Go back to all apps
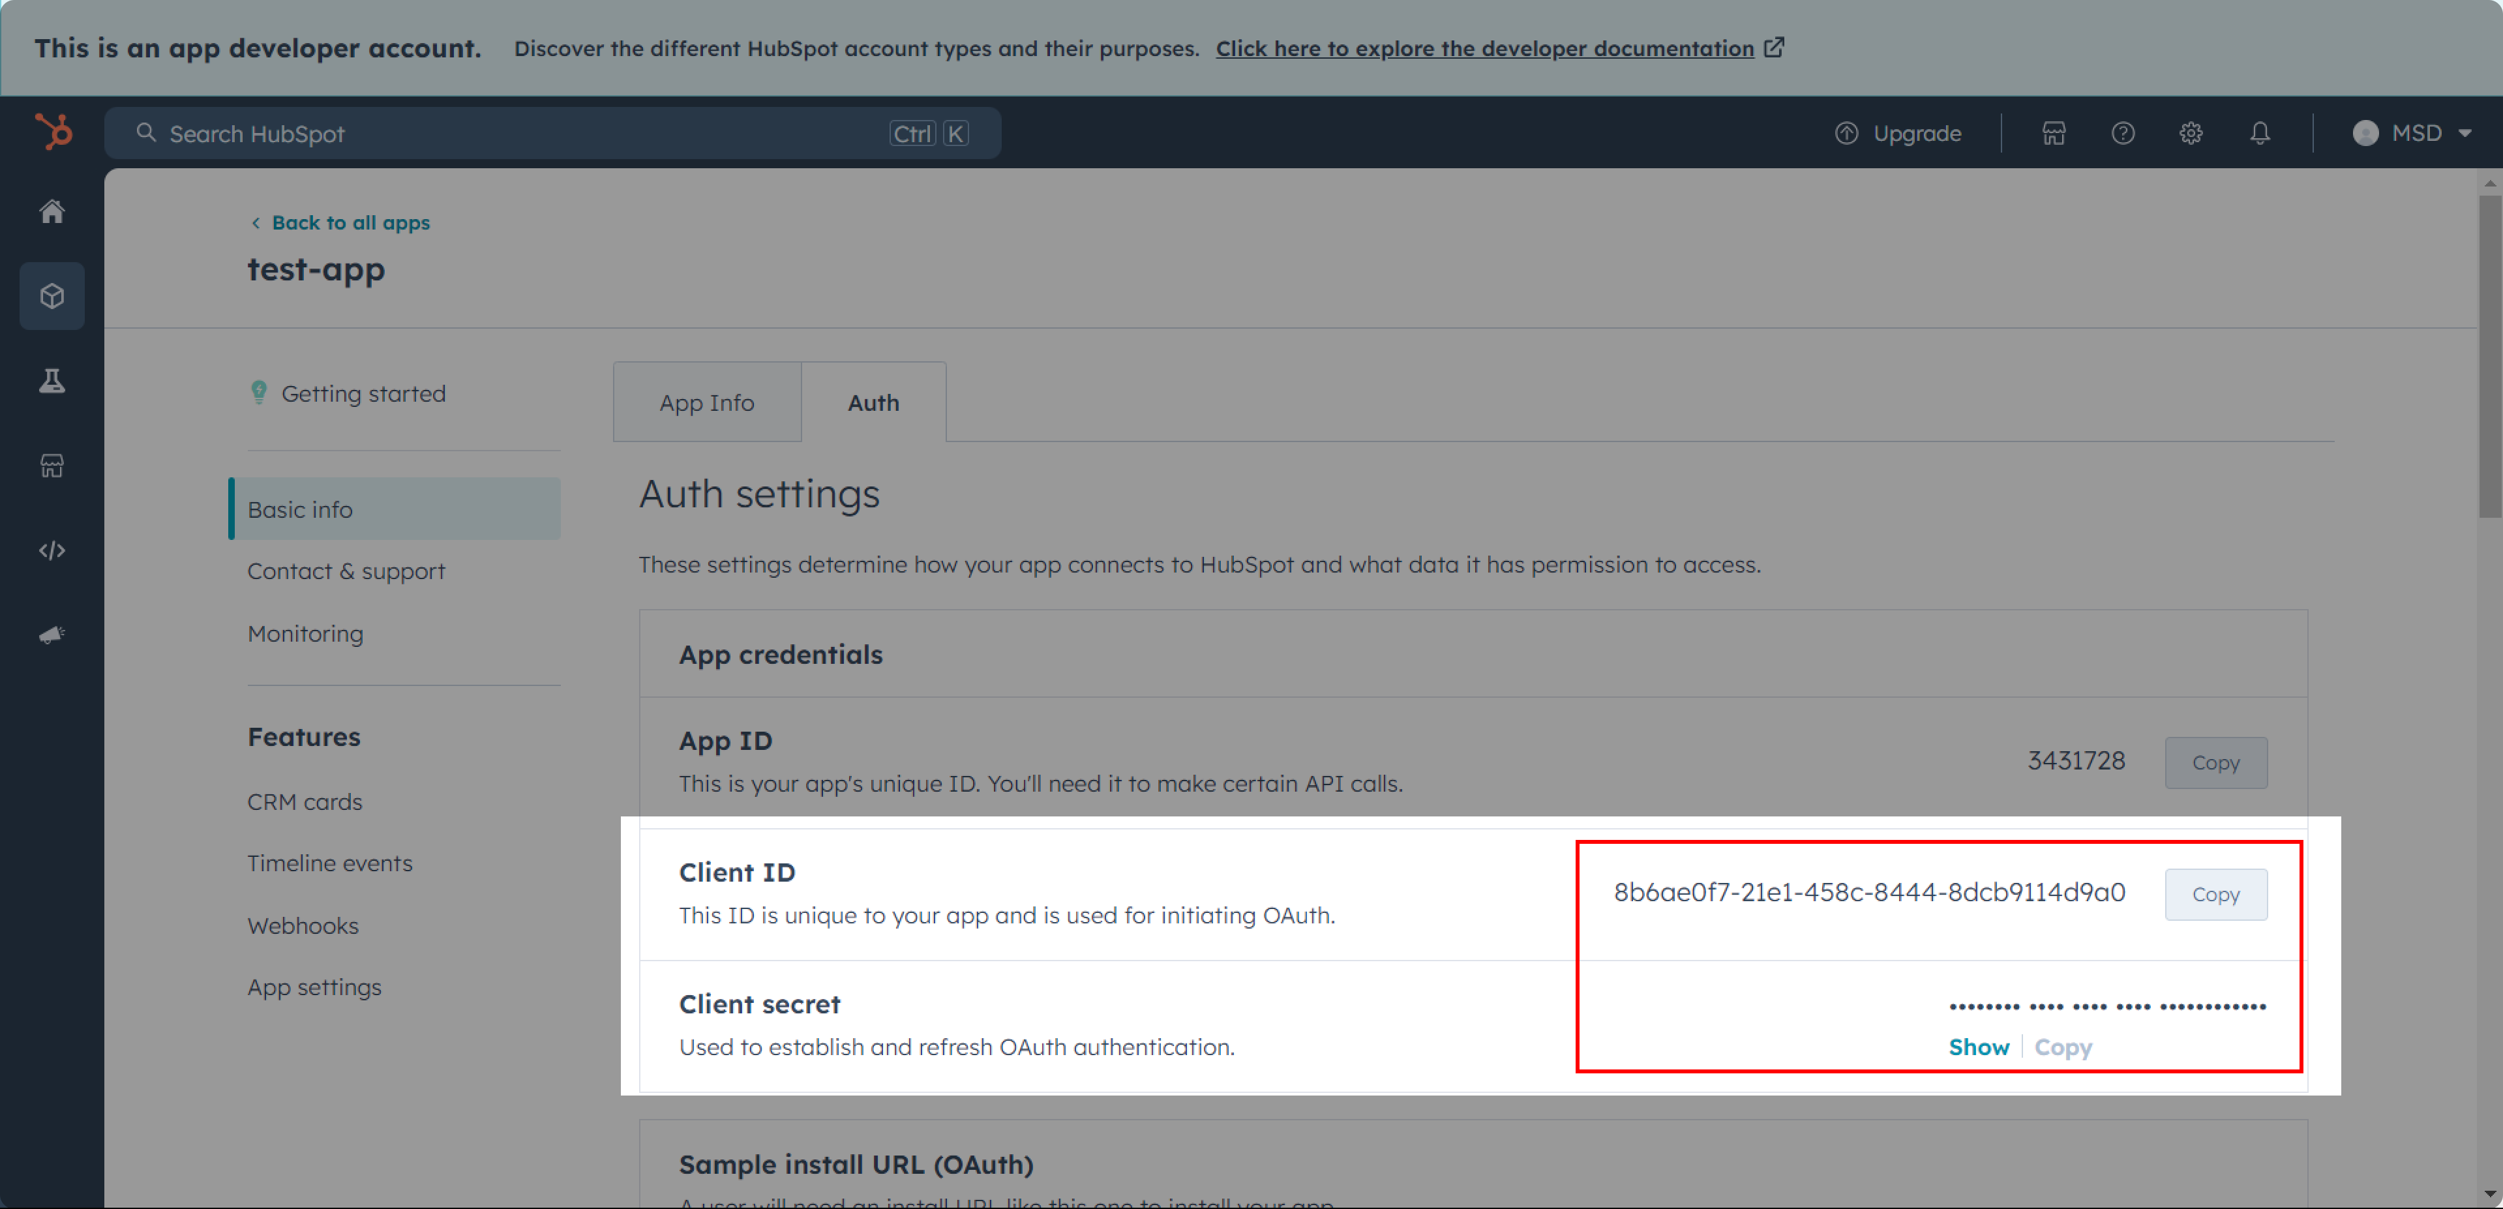 point(350,222)
